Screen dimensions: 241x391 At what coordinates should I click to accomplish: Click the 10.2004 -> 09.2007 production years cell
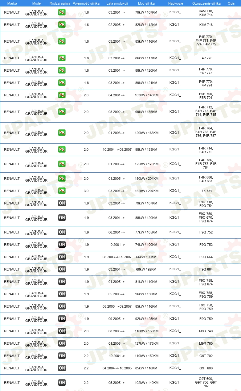(x=117, y=149)
